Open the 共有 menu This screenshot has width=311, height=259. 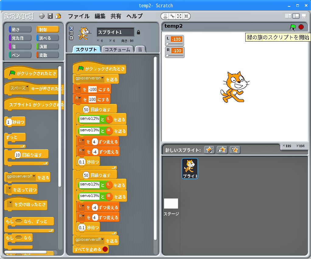click(116, 16)
